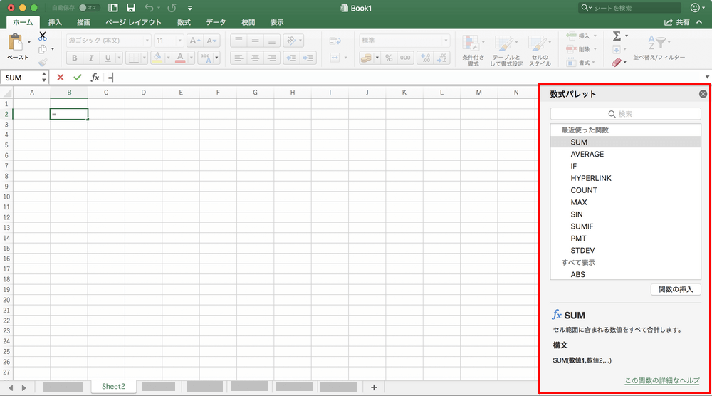Select the Sheet2 sheet tab
The image size is (712, 396).
point(113,387)
